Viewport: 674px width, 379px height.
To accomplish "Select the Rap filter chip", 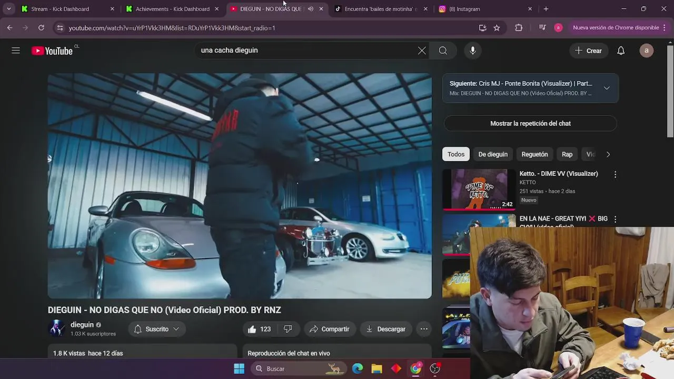I will pyautogui.click(x=567, y=154).
